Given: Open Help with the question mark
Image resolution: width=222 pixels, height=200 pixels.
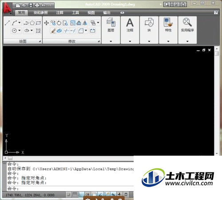Looking at the screenshot, I should (x=216, y=12).
